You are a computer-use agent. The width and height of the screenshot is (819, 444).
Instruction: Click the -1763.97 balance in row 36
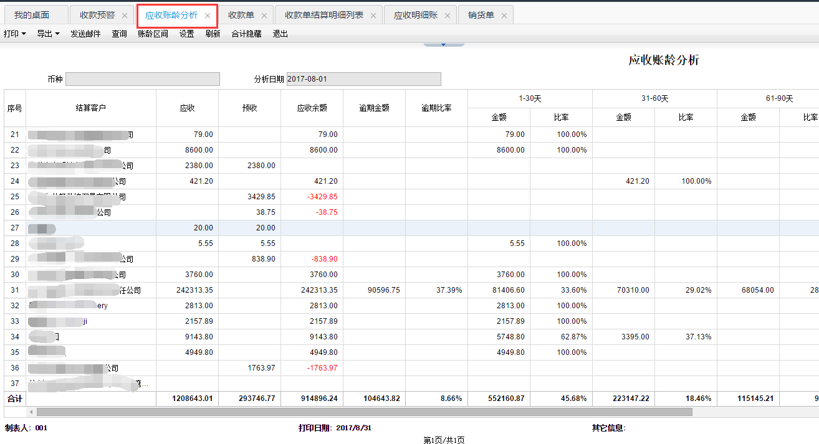click(x=312, y=368)
